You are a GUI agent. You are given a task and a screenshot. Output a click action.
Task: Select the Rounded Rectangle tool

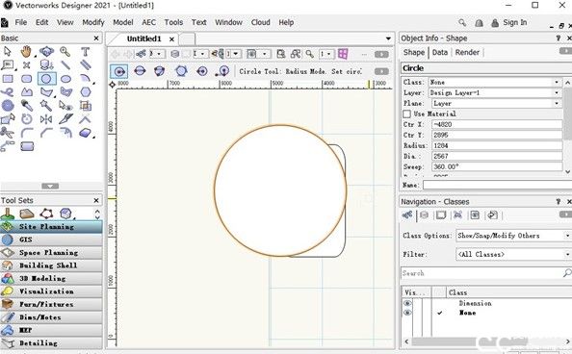27,79
